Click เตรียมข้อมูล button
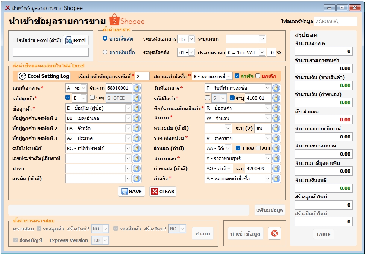This screenshot has width=365, height=255. click(x=270, y=210)
